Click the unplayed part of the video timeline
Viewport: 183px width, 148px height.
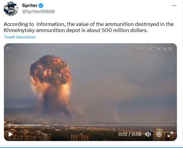click(108, 125)
